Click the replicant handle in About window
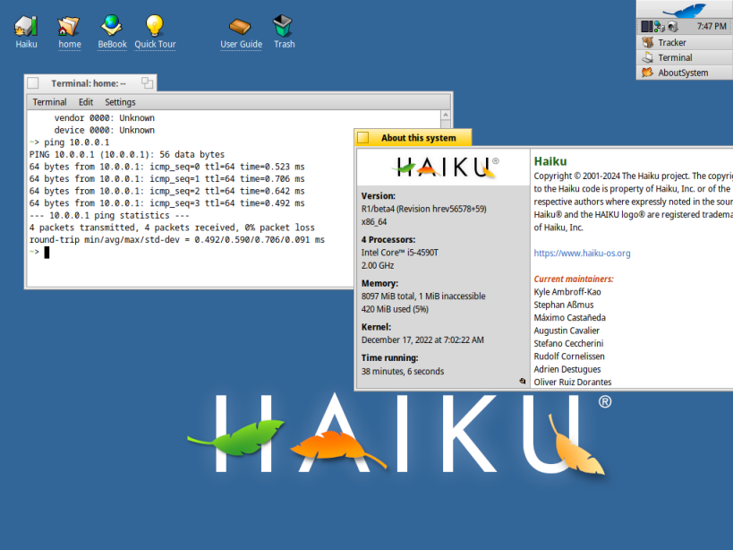Screen dimensions: 733x550 click(523, 382)
